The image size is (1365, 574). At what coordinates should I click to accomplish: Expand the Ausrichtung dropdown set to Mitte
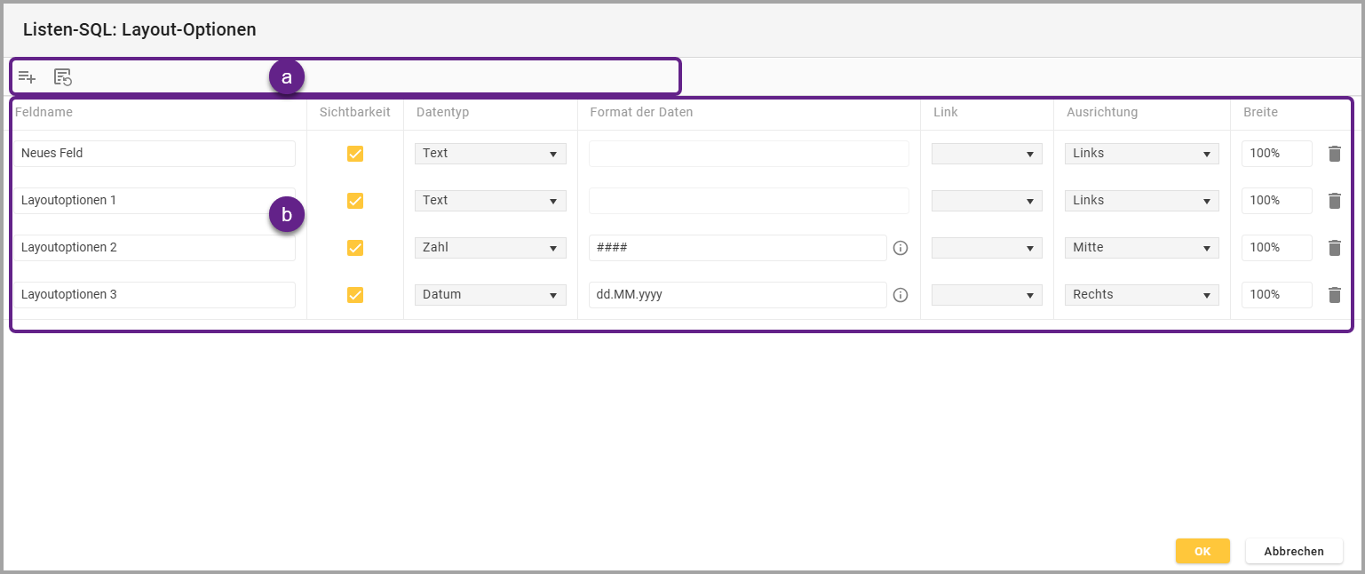pyautogui.click(x=1141, y=248)
